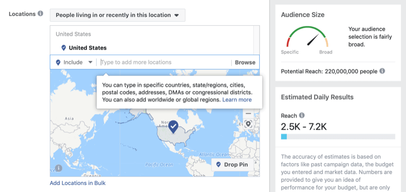Screen dimensions: 406x192
Task: Click the map pin over United States
Action: (x=174, y=127)
